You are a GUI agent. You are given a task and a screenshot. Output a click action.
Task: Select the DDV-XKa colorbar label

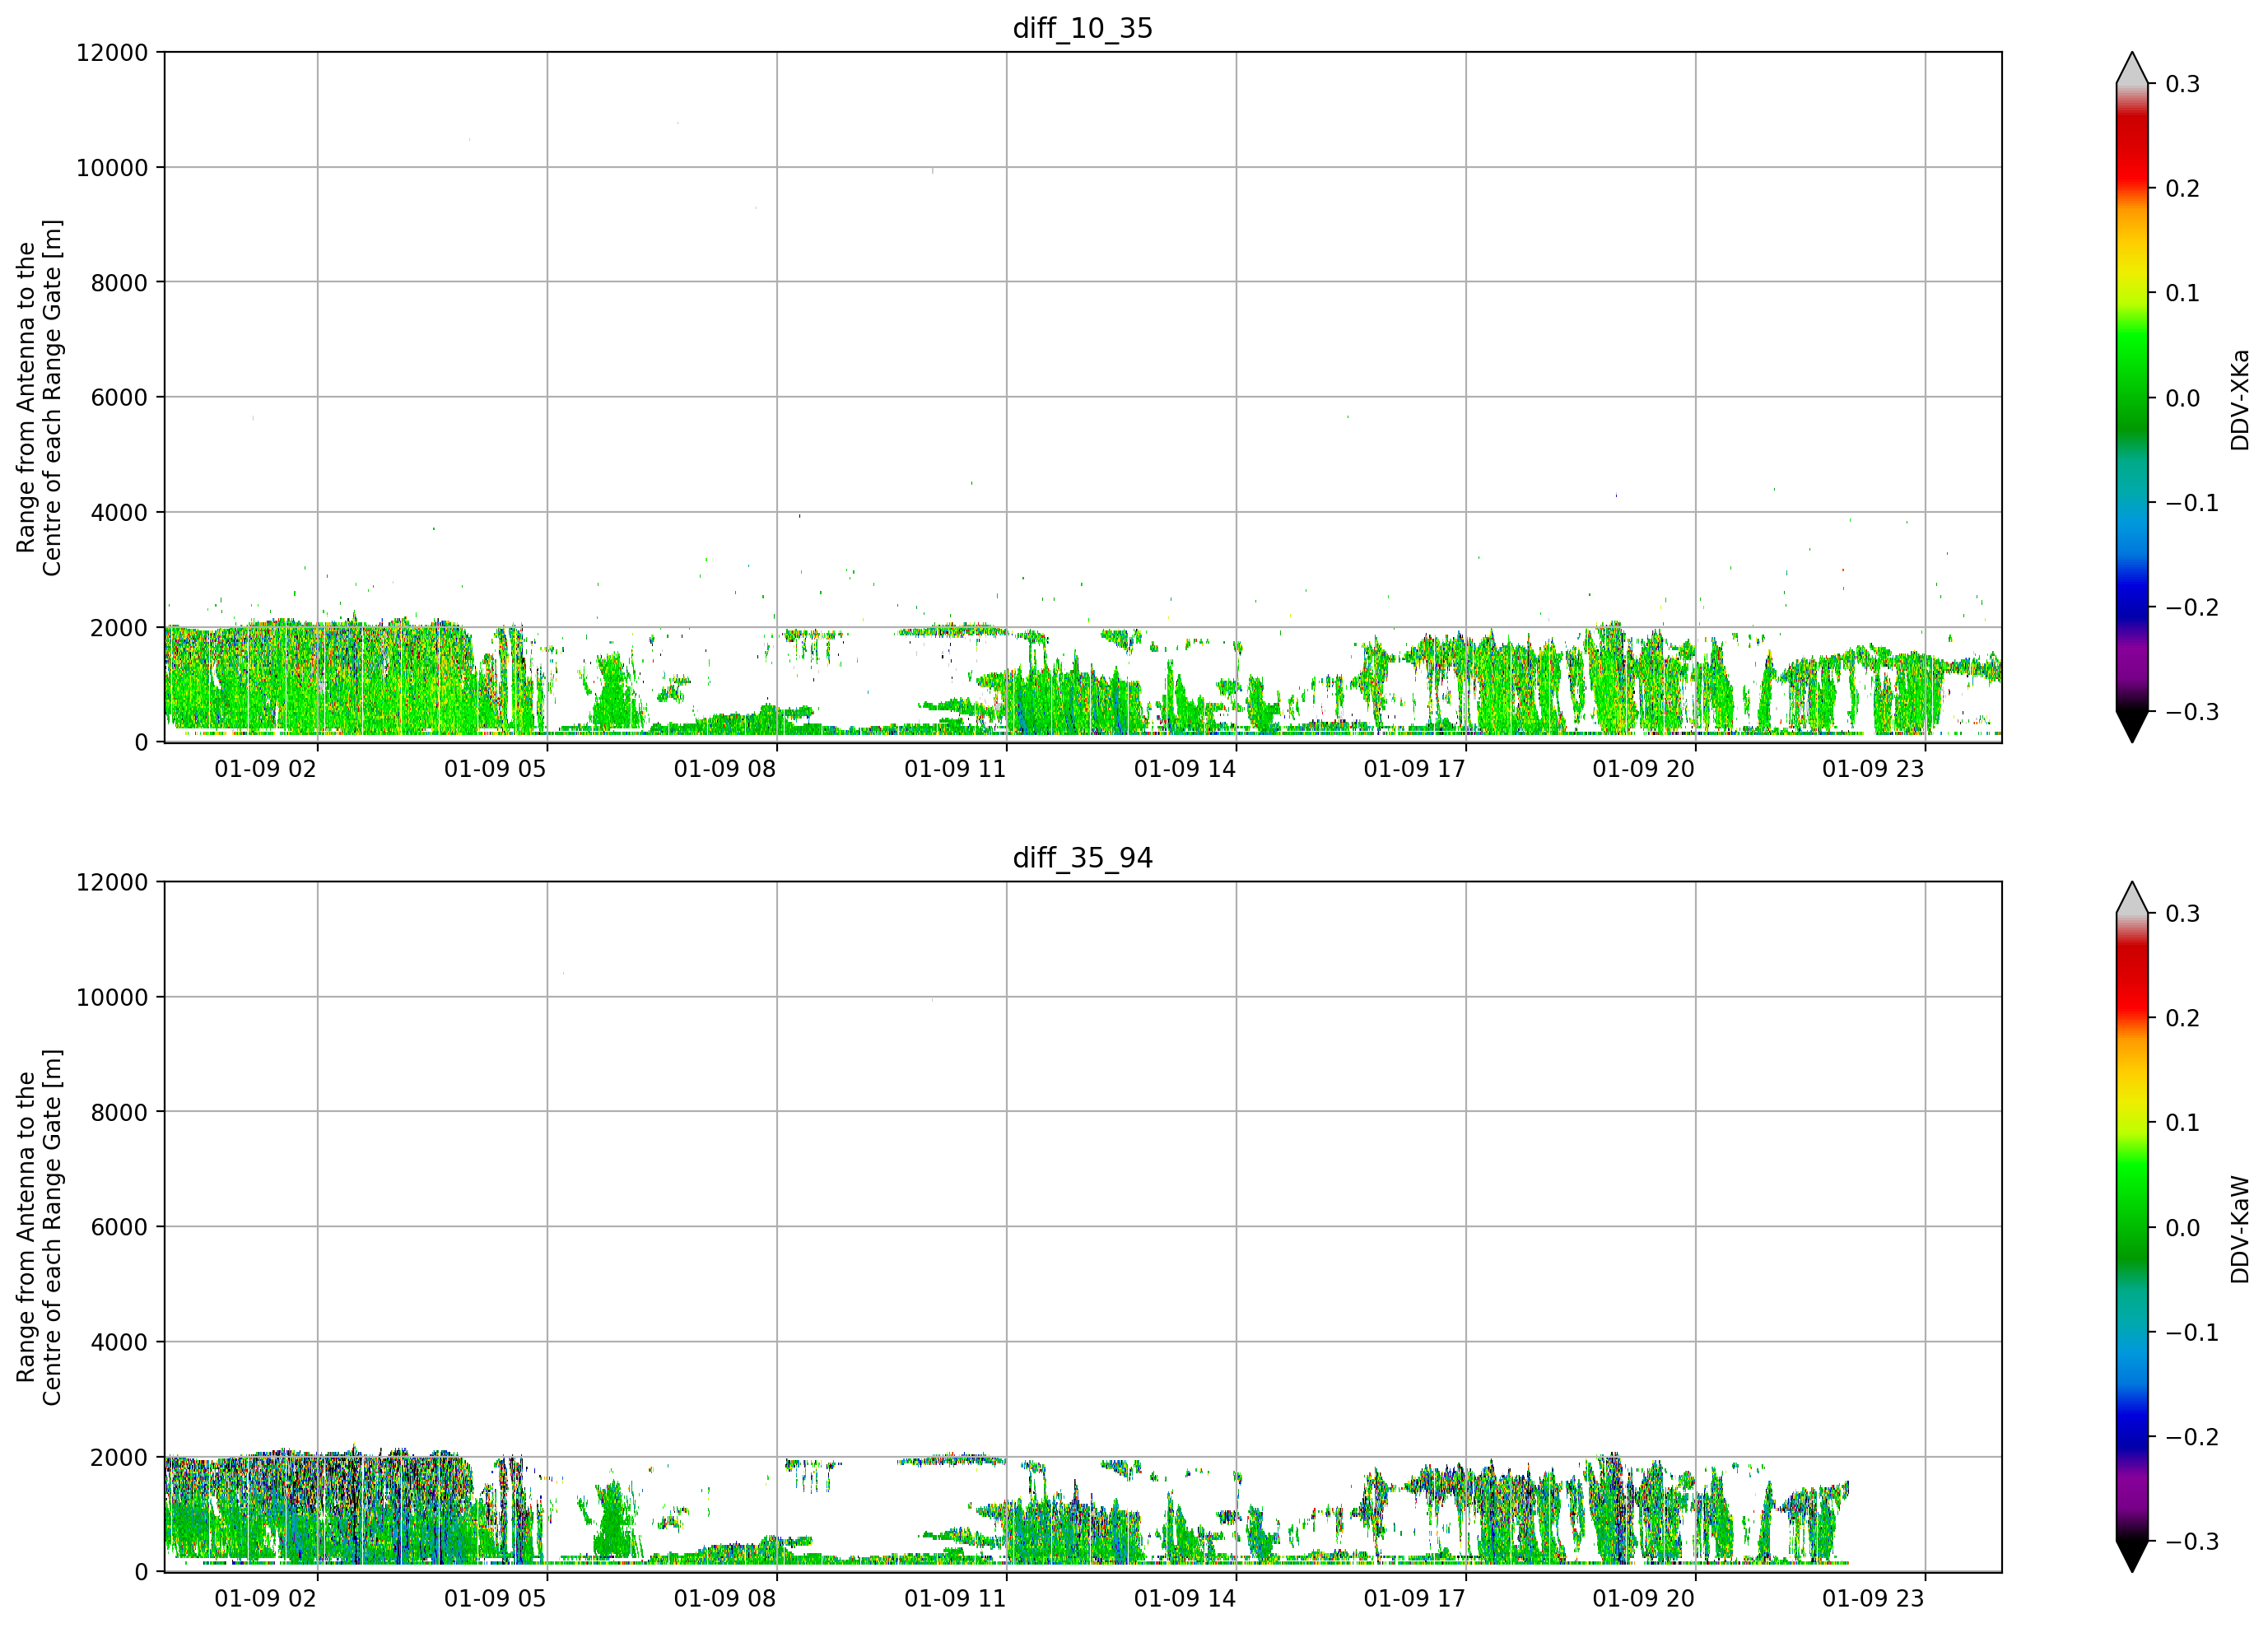click(x=2239, y=400)
